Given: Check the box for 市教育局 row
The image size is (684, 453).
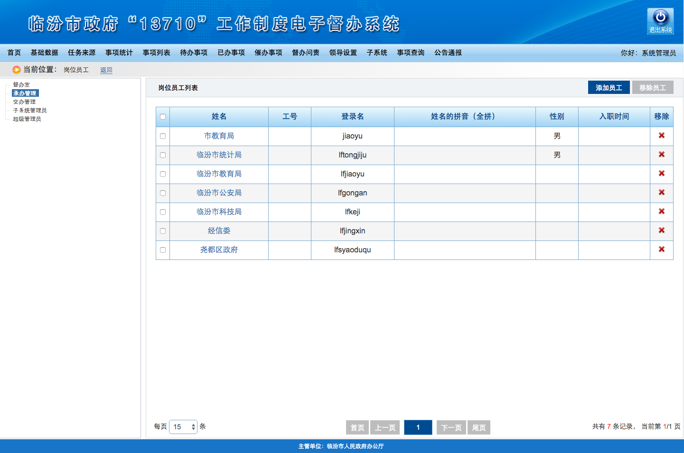Looking at the screenshot, I should point(163,136).
